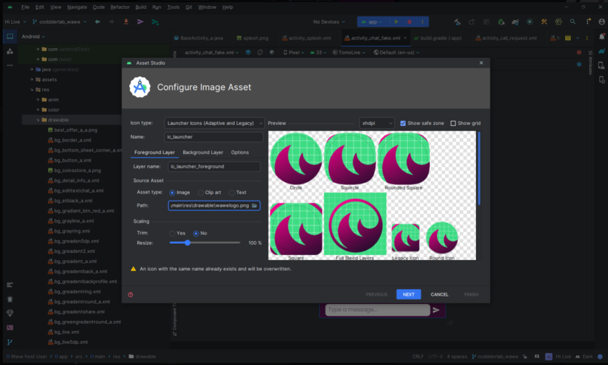
Task: Click the Resize slider handle
Action: coord(187,243)
